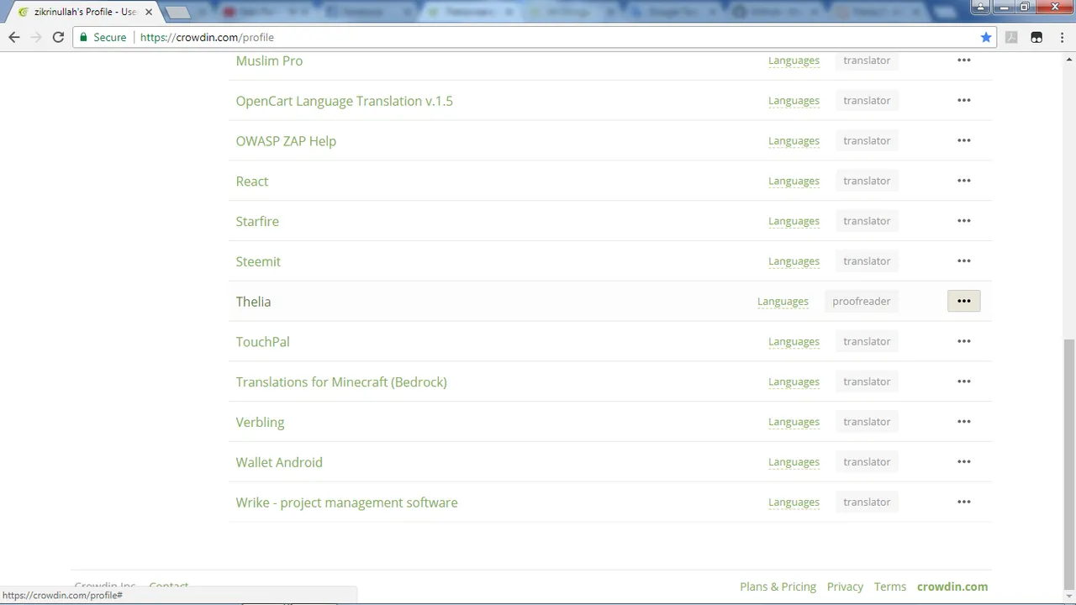Expand Languages for Translations for Minecraft (Bedrock)
Image resolution: width=1076 pixels, height=605 pixels.
pos(794,381)
